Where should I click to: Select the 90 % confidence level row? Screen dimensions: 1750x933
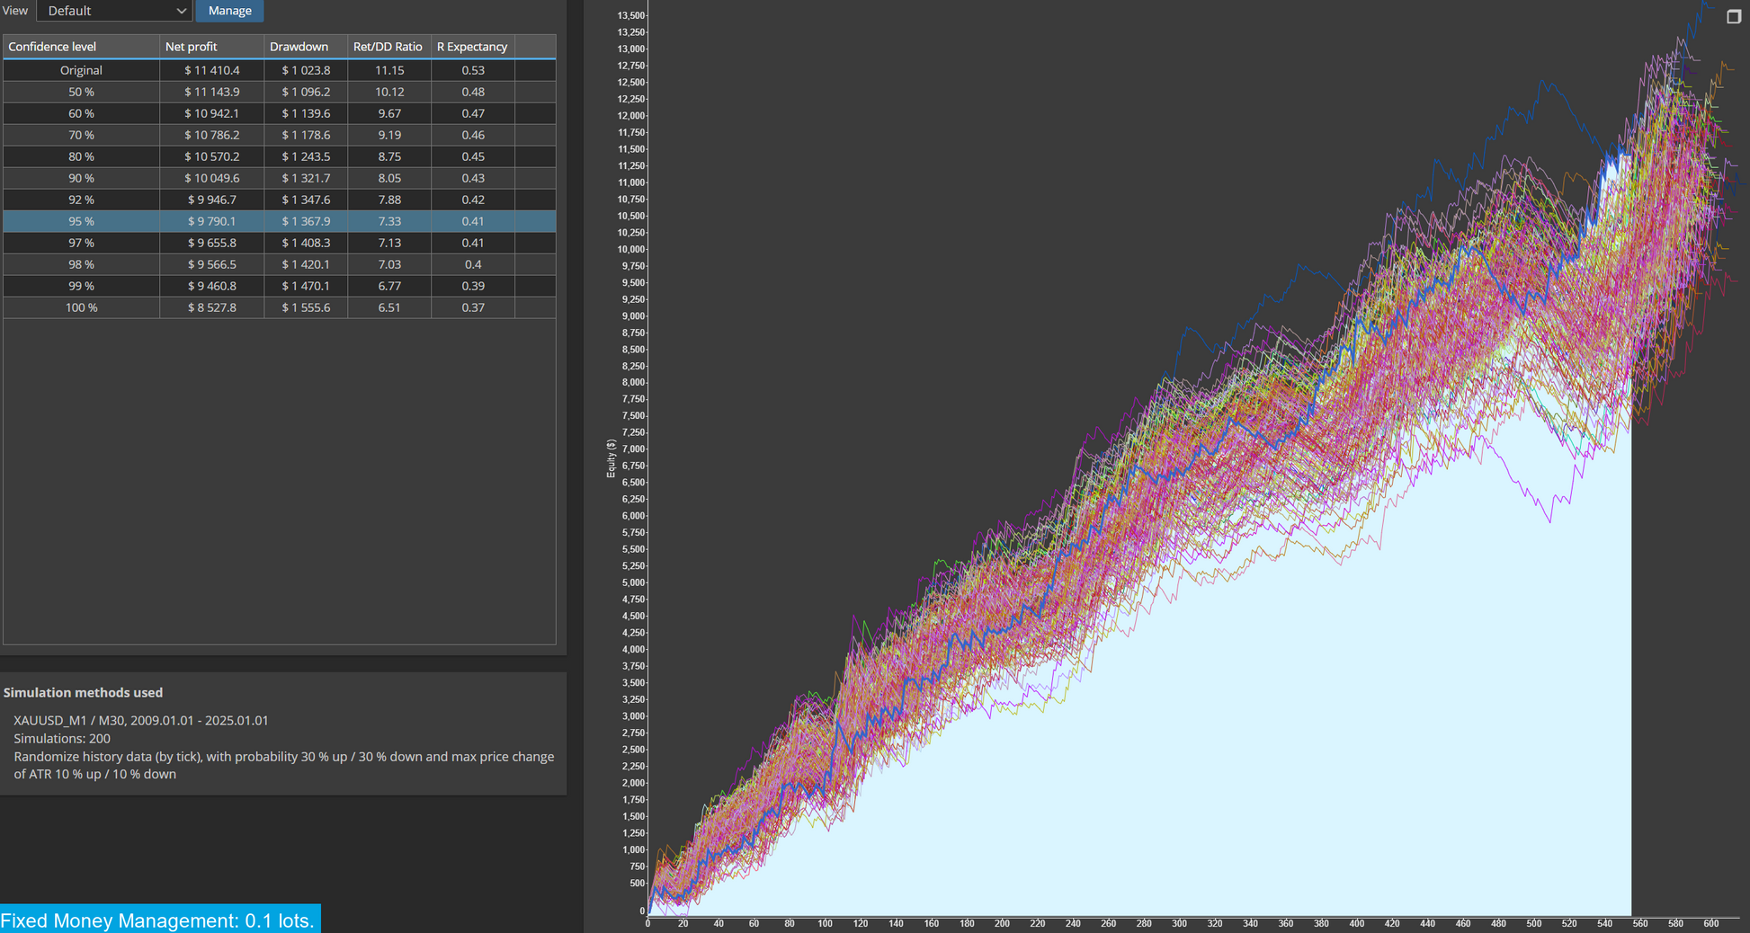[x=280, y=178]
